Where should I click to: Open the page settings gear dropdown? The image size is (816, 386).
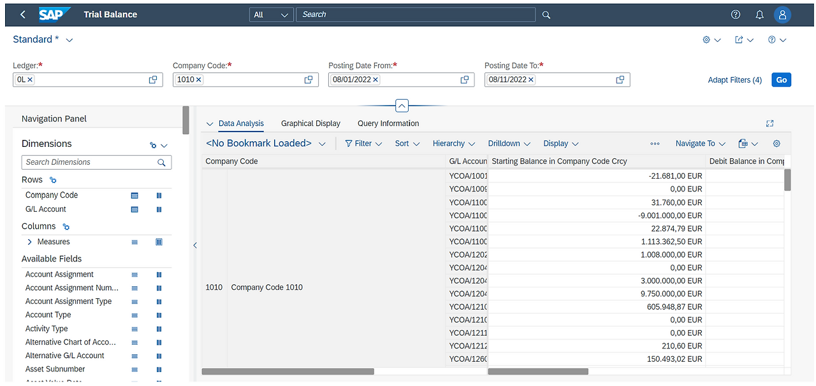pos(711,39)
